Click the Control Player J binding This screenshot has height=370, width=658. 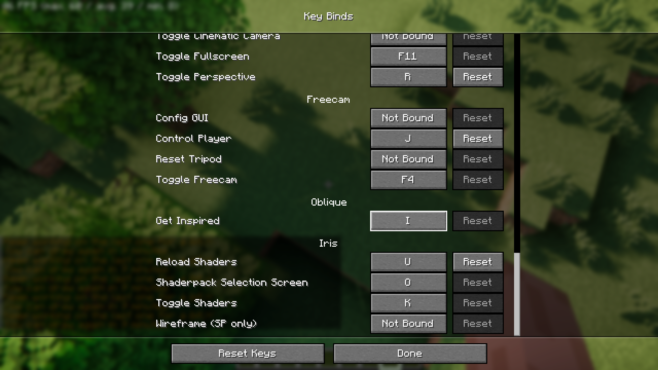coord(407,138)
